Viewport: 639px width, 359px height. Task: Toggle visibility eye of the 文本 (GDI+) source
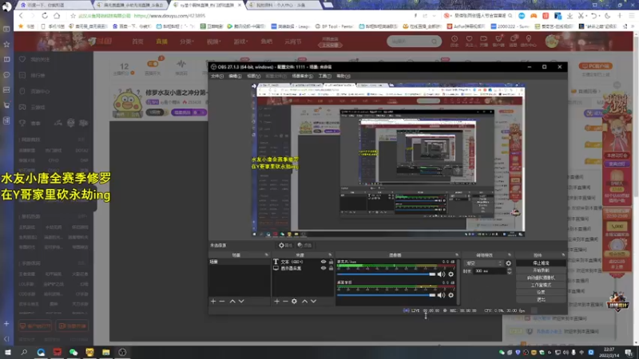tap(323, 262)
